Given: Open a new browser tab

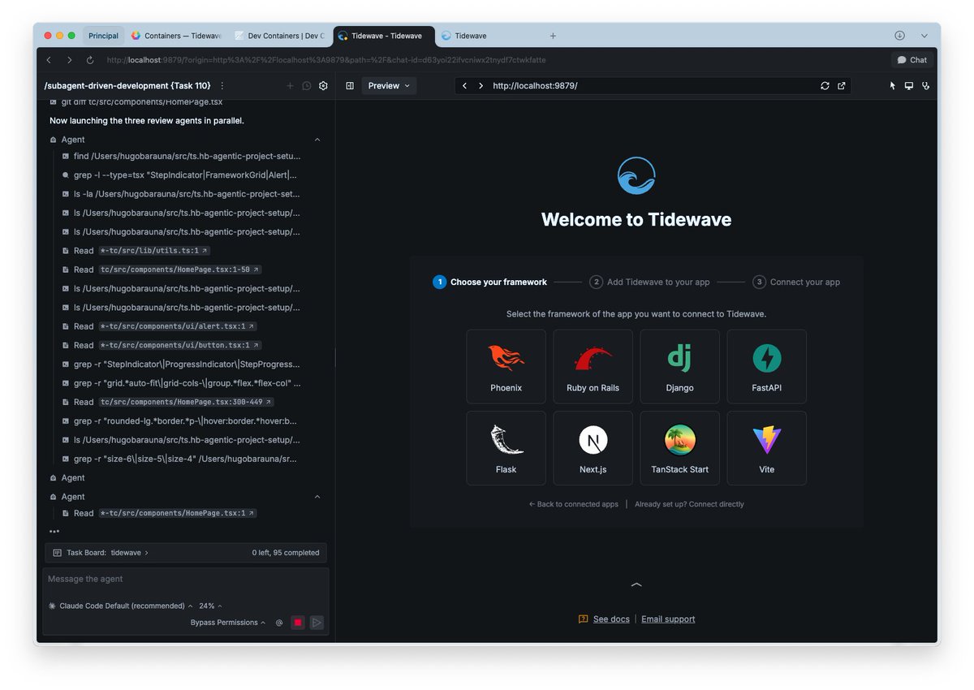Looking at the screenshot, I should [553, 36].
